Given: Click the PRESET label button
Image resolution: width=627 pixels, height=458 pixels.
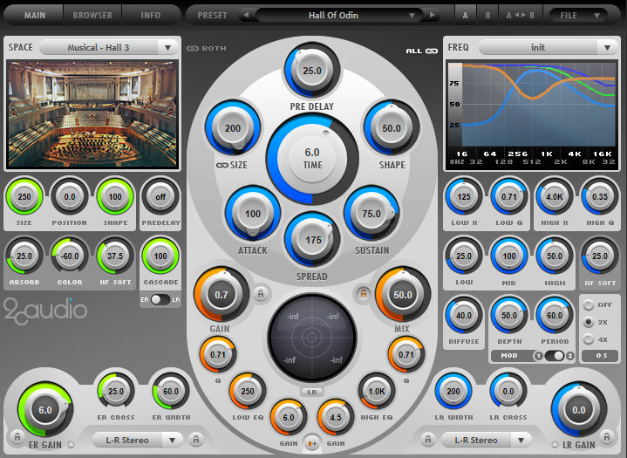Looking at the screenshot, I should (212, 15).
